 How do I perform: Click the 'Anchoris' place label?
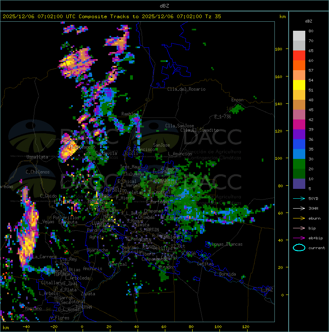(x=93, y=269)
